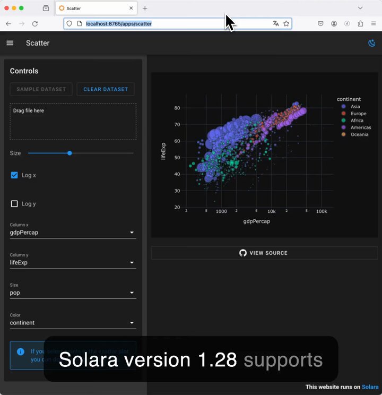Viewport: 382px width, 395px height.
Task: Click the lifeExp axis label
Action: coord(163,151)
